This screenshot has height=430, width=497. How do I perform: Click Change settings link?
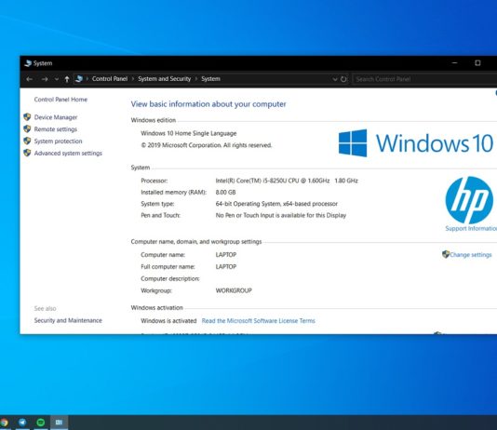pyautogui.click(x=471, y=255)
